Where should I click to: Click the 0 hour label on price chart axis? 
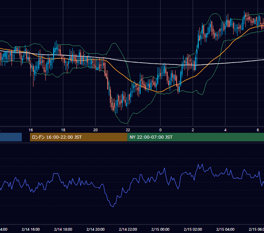[160, 130]
